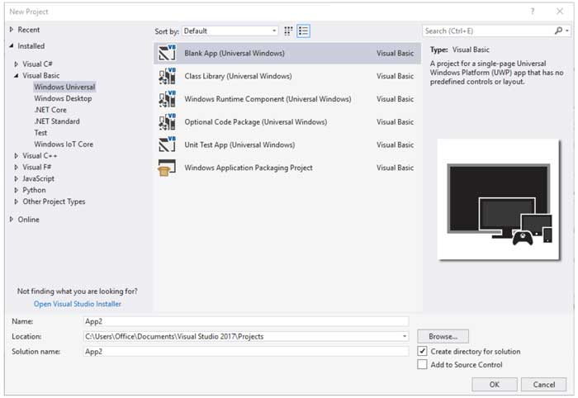This screenshot has height=398, width=578.
Task: Click the Windows Application Packaging Project icon
Action: (x=167, y=168)
